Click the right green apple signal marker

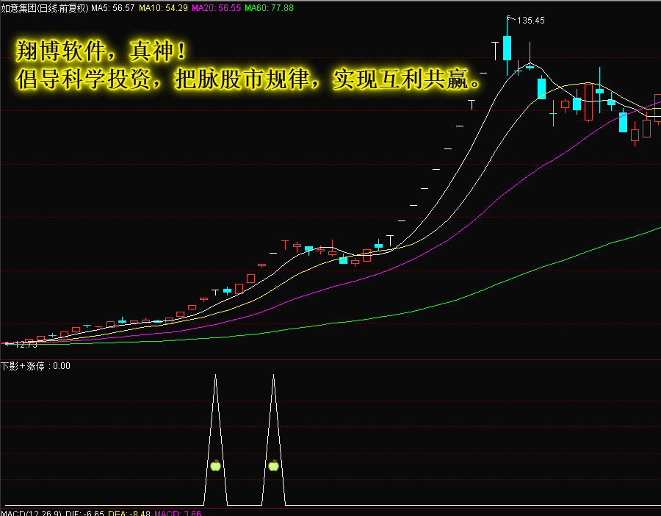274,465
